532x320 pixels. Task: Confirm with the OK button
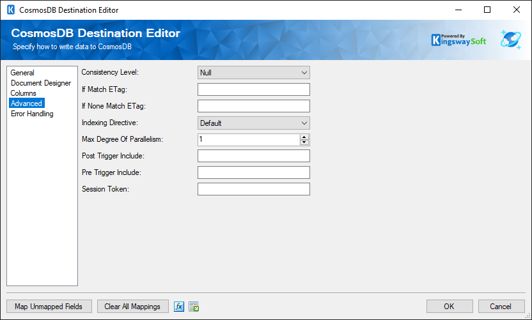coord(450,307)
